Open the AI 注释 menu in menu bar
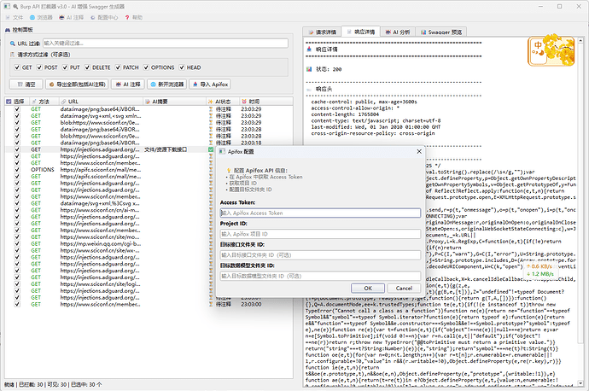The width and height of the screenshot is (589, 391). click(72, 17)
